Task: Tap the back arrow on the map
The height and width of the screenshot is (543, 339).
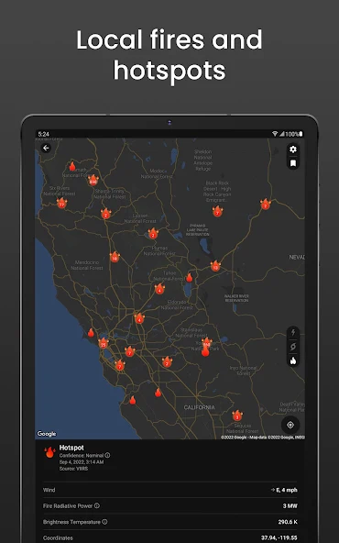Action: pos(46,149)
